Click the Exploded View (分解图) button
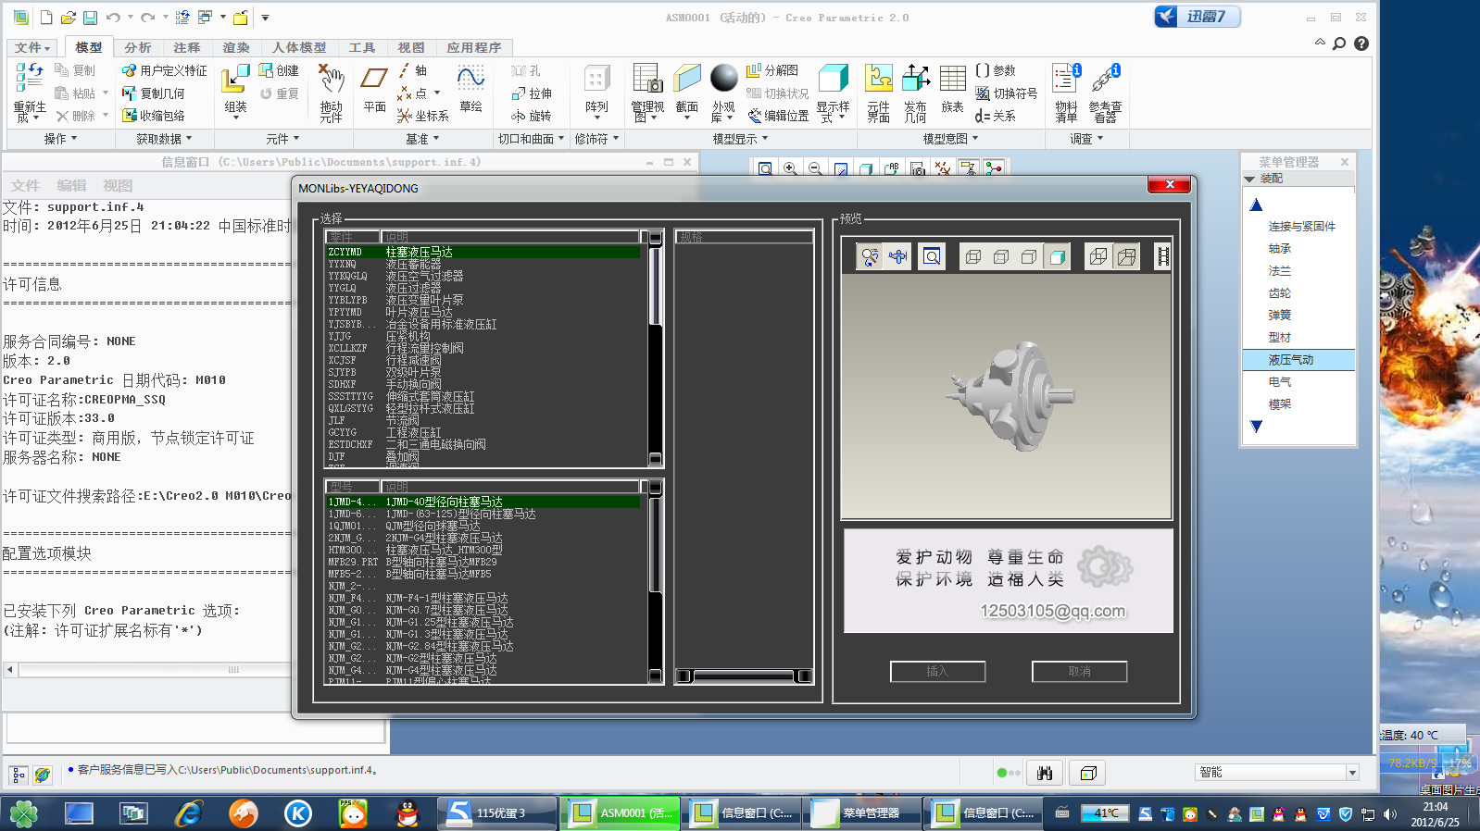This screenshot has height=831, width=1480. pos(772,70)
